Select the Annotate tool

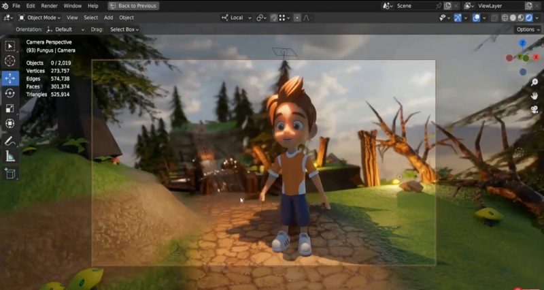click(x=10, y=142)
